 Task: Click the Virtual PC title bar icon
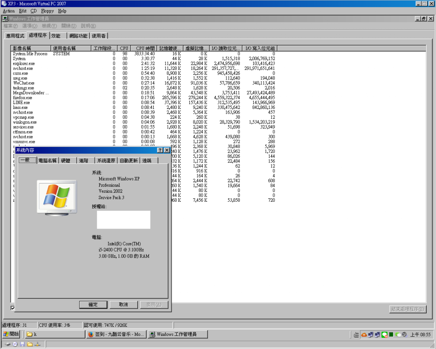pyautogui.click(x=4, y=3)
